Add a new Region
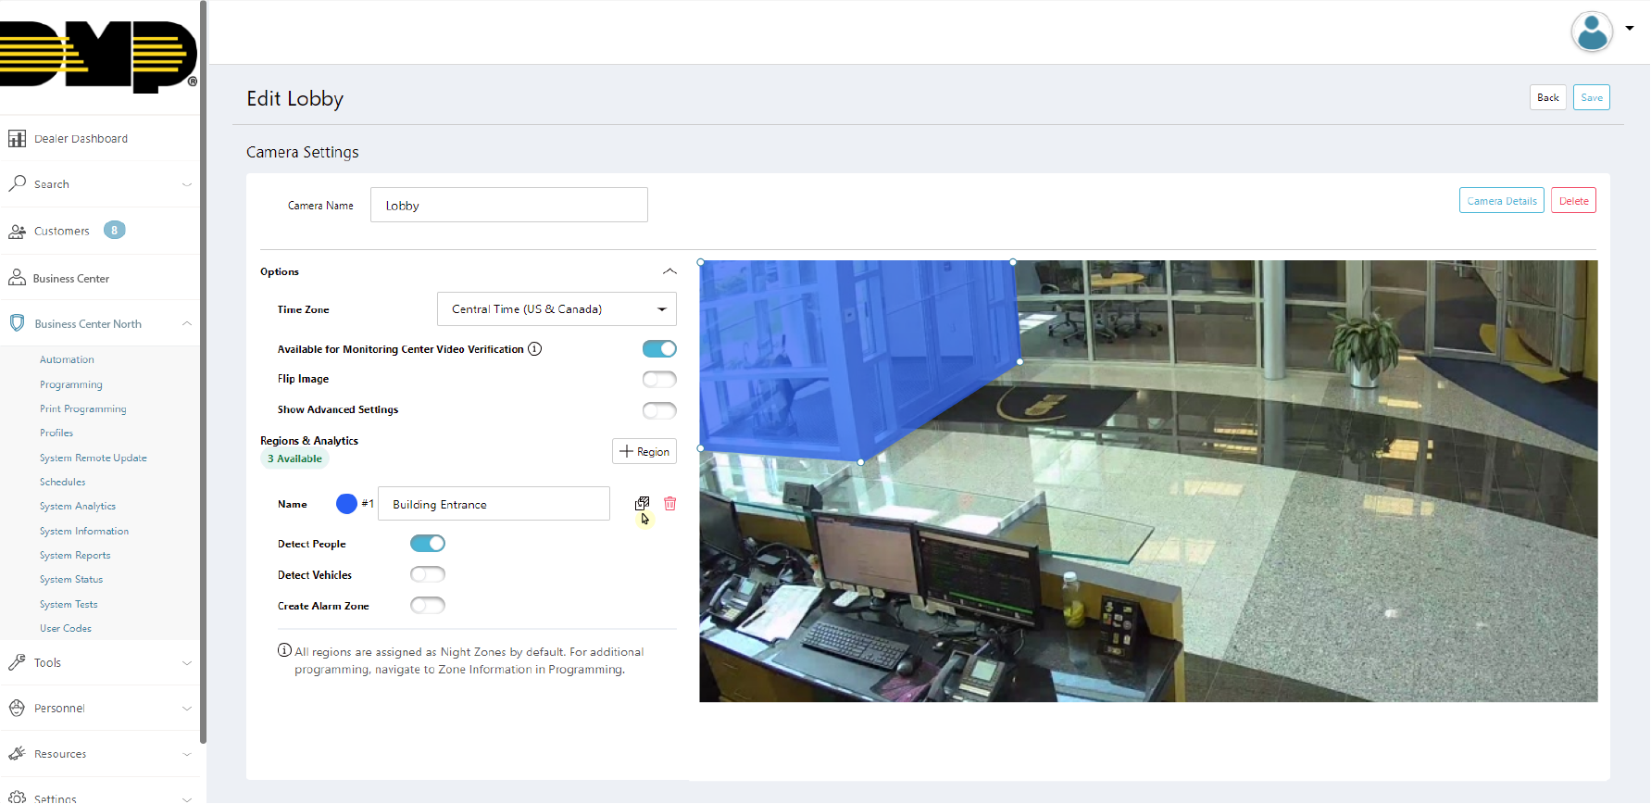This screenshot has width=1651, height=804. click(644, 451)
